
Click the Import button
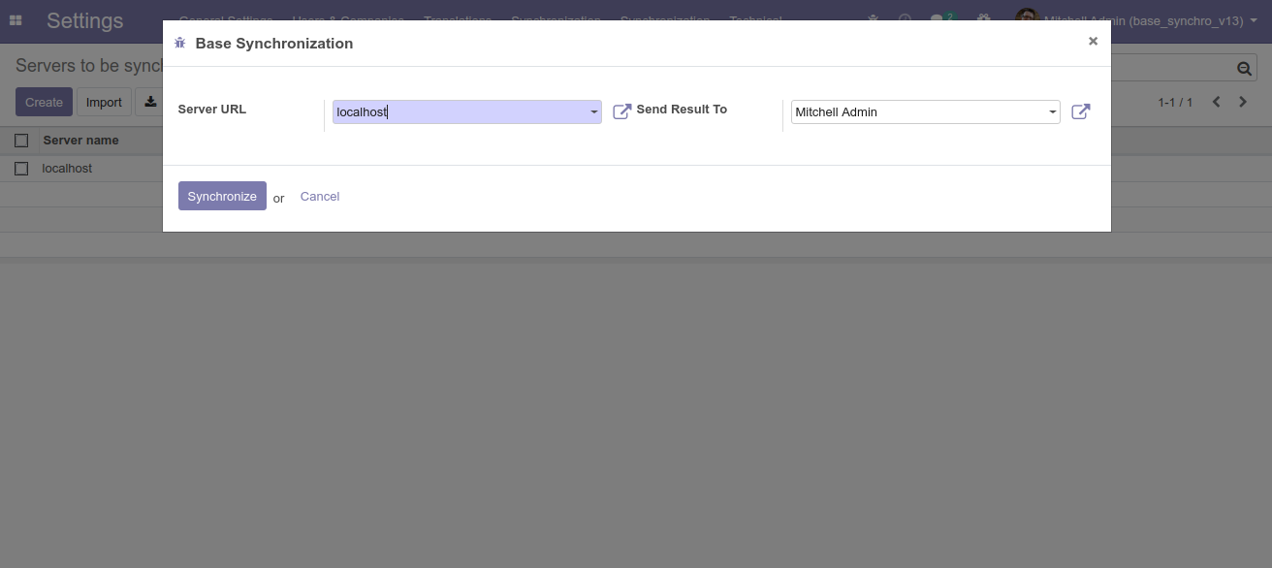point(104,102)
